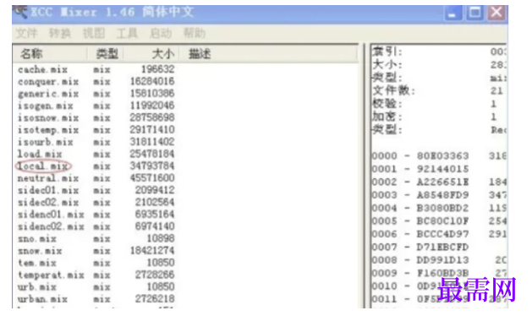Click the 校验: label in info pane
Viewport: 532px width, 316px height.
pyautogui.click(x=387, y=103)
